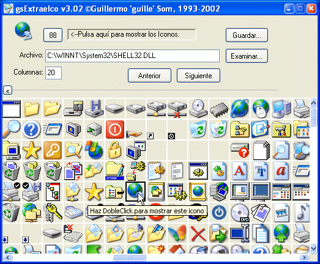
Task: Select the music note audio file icon
Action: coord(302,213)
